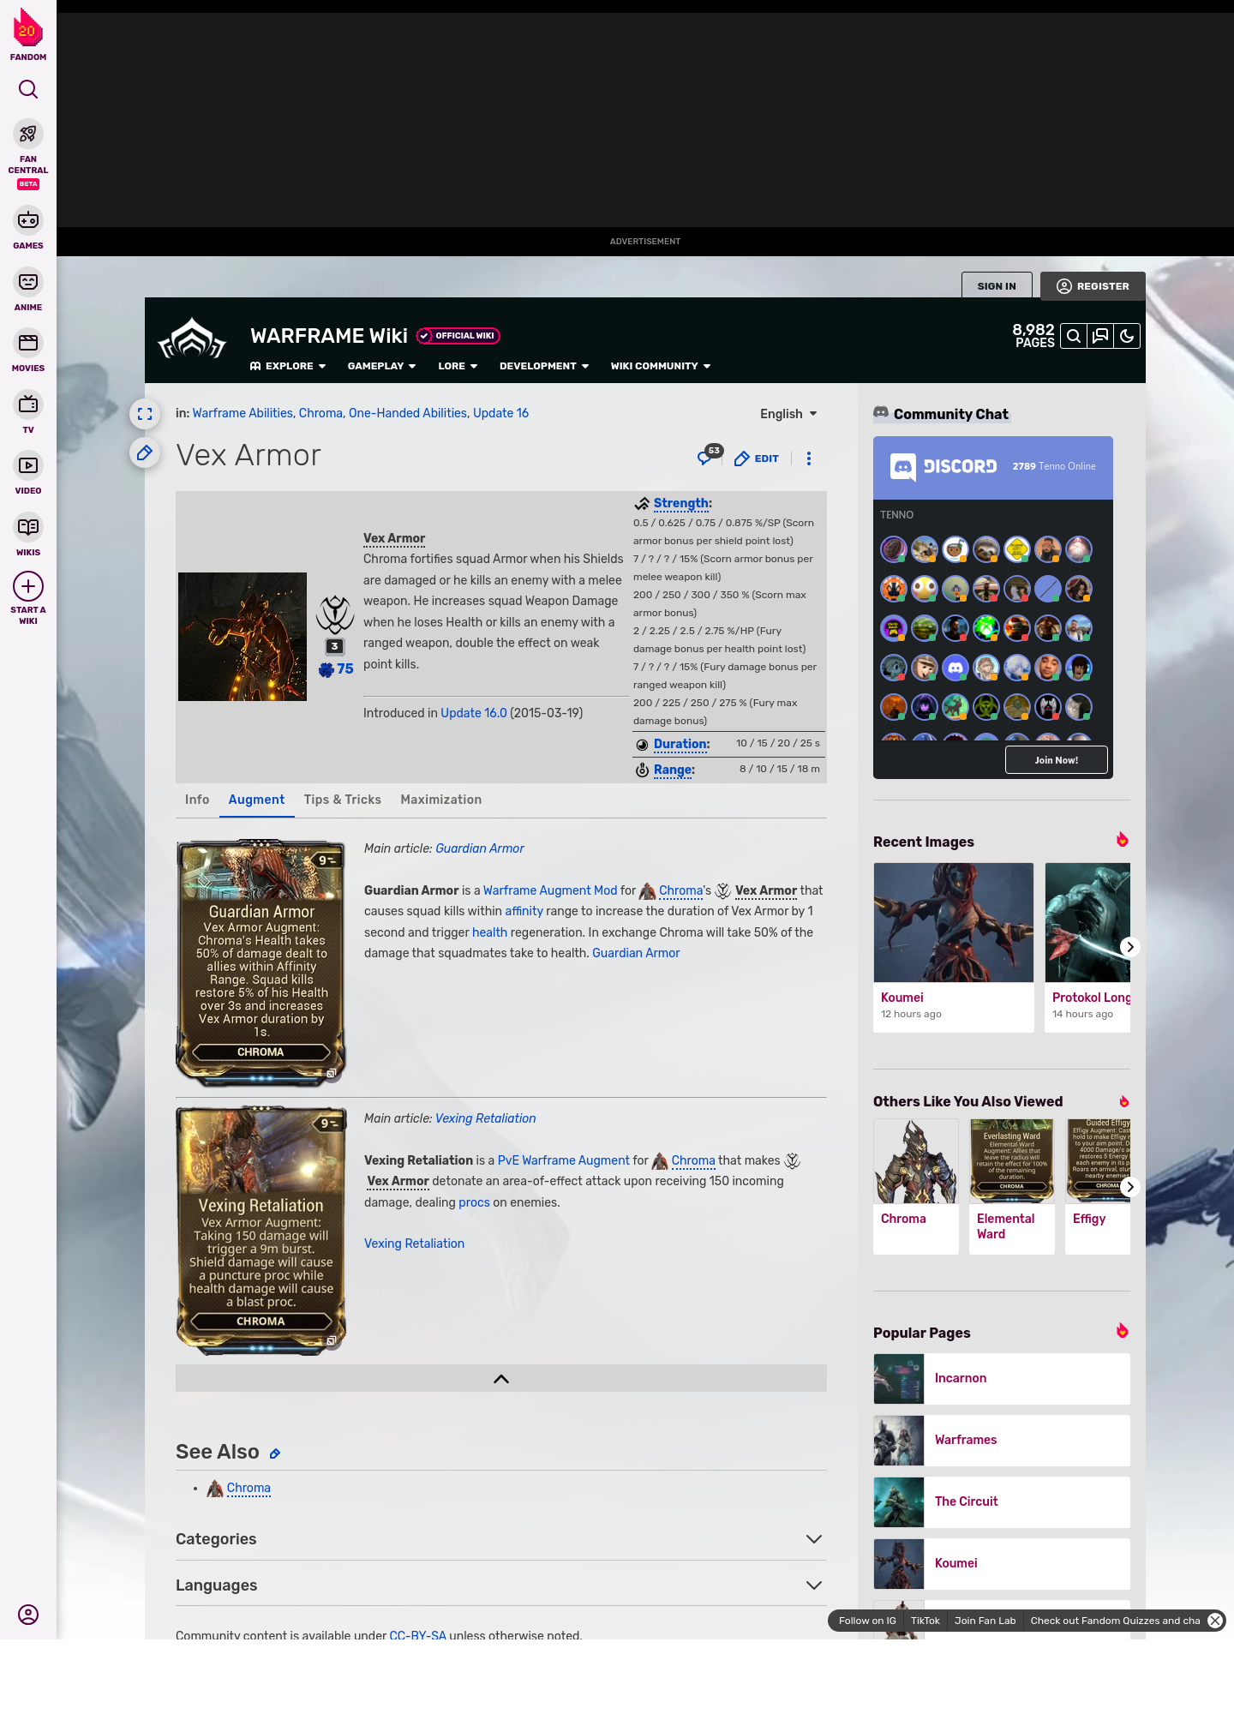Click the Start a Wiki plus icon
The image size is (1234, 1714).
(28, 586)
